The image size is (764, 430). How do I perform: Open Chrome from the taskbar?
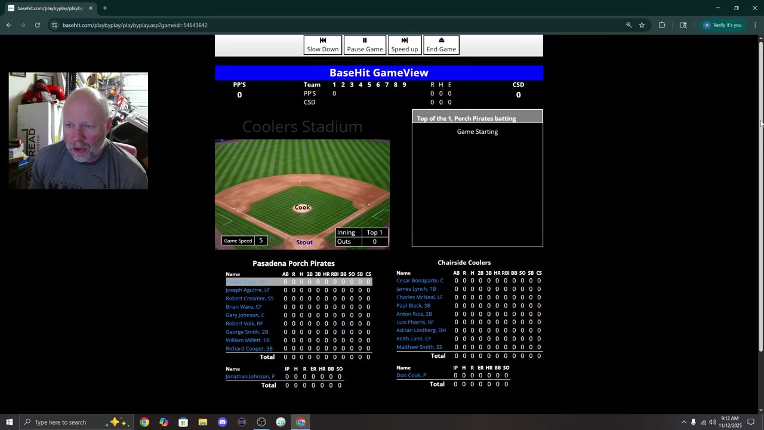144,422
